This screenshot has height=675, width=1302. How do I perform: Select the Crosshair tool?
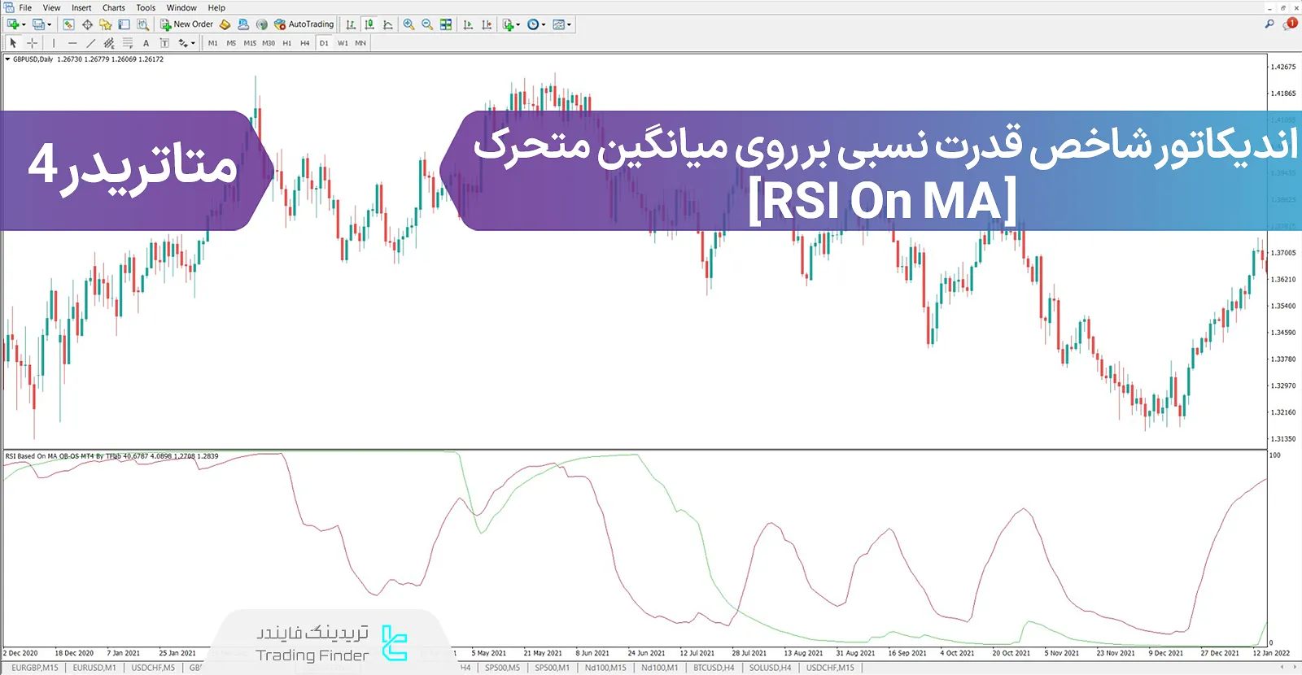pos(32,43)
